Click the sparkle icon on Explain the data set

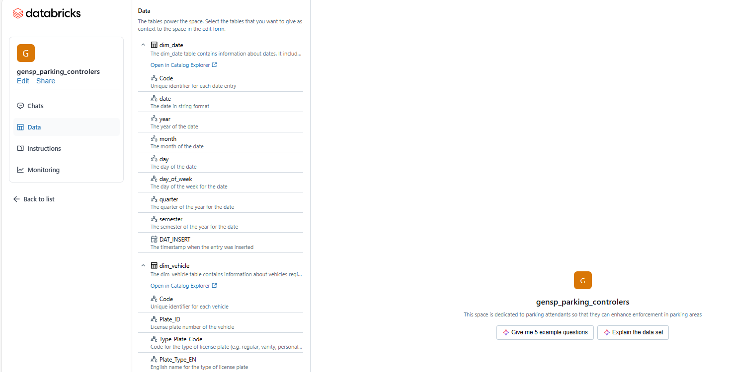(606, 332)
